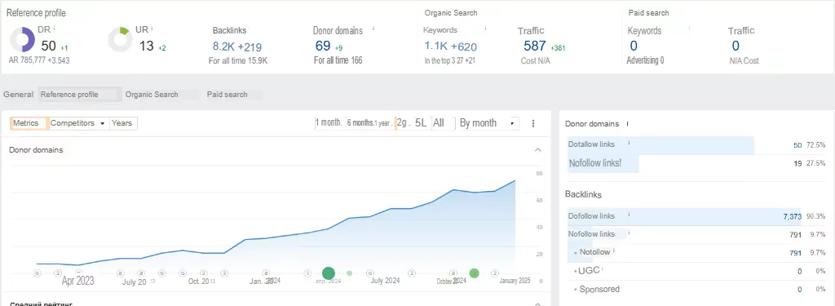The height and width of the screenshot is (306, 835).
Task: Open the three-dot chart options menu
Action: [533, 123]
